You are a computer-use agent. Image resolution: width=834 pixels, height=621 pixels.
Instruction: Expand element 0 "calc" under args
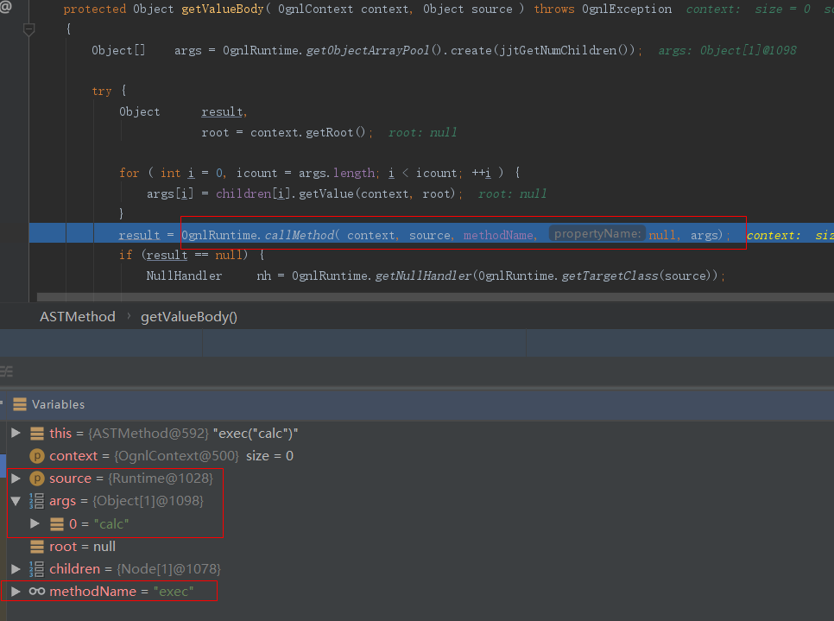(x=35, y=523)
